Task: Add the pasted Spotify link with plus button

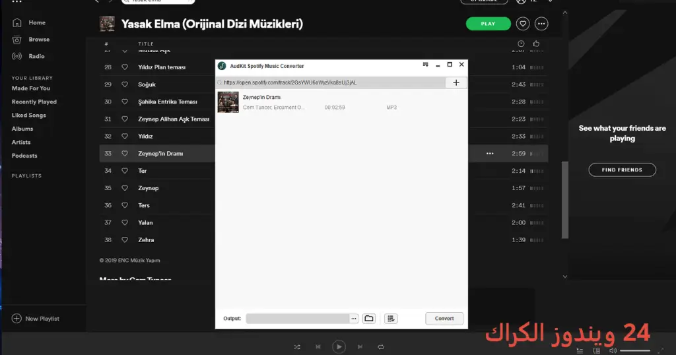Action: pos(456,82)
